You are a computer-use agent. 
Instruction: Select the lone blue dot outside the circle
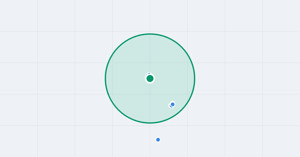[158, 140]
